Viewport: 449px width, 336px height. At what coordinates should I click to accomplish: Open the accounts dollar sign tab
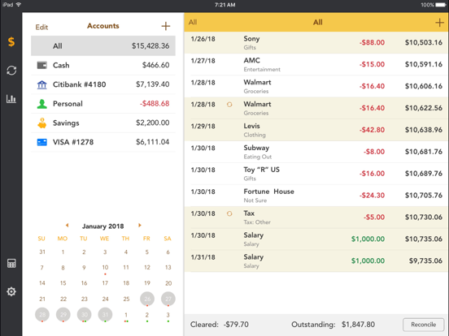click(x=11, y=41)
